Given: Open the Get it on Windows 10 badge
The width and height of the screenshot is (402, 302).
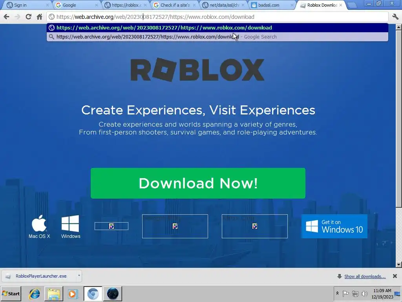Looking at the screenshot, I should (x=334, y=226).
